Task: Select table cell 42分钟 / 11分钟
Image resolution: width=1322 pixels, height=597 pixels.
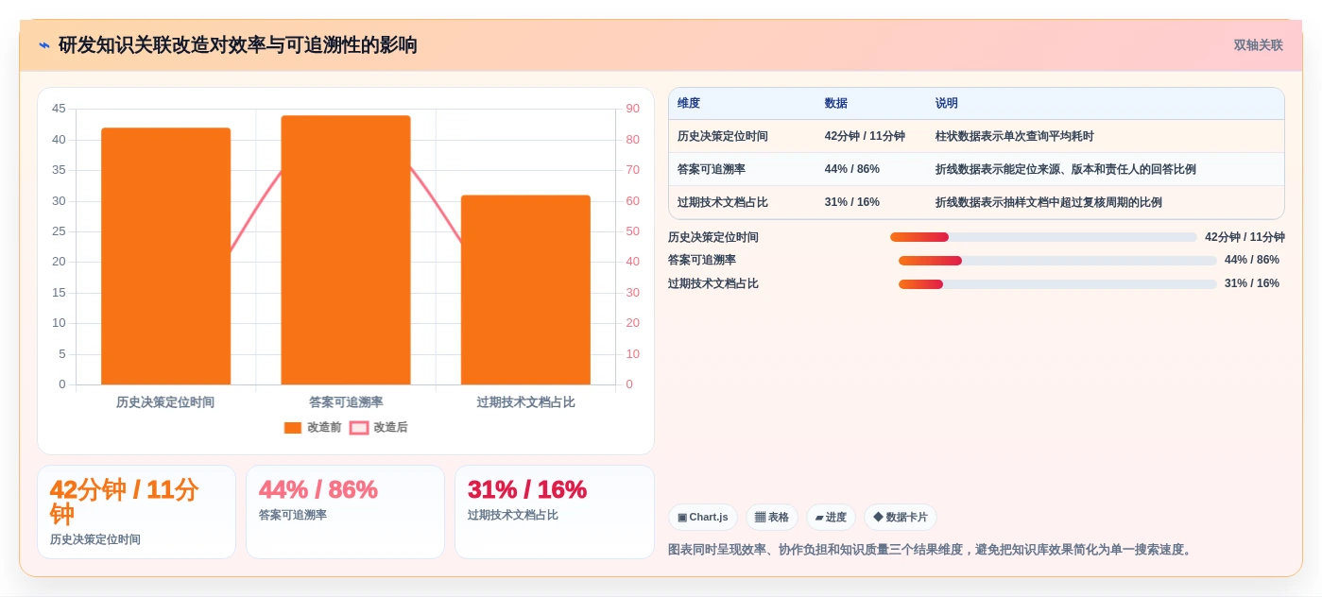Action: (x=865, y=136)
